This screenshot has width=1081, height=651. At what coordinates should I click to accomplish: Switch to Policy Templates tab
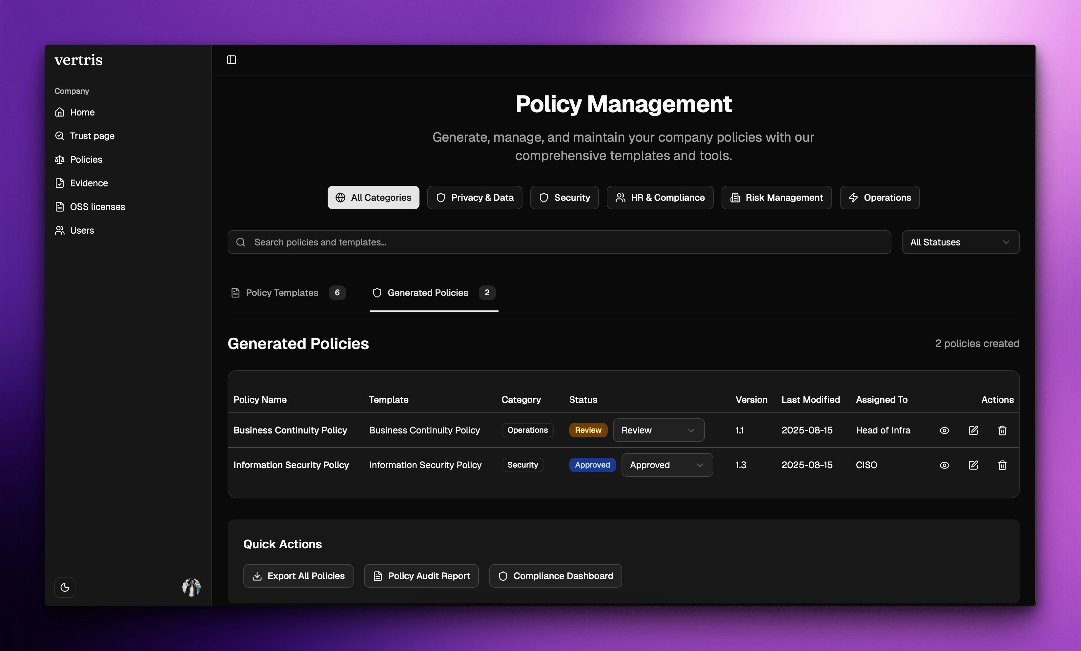tap(288, 293)
